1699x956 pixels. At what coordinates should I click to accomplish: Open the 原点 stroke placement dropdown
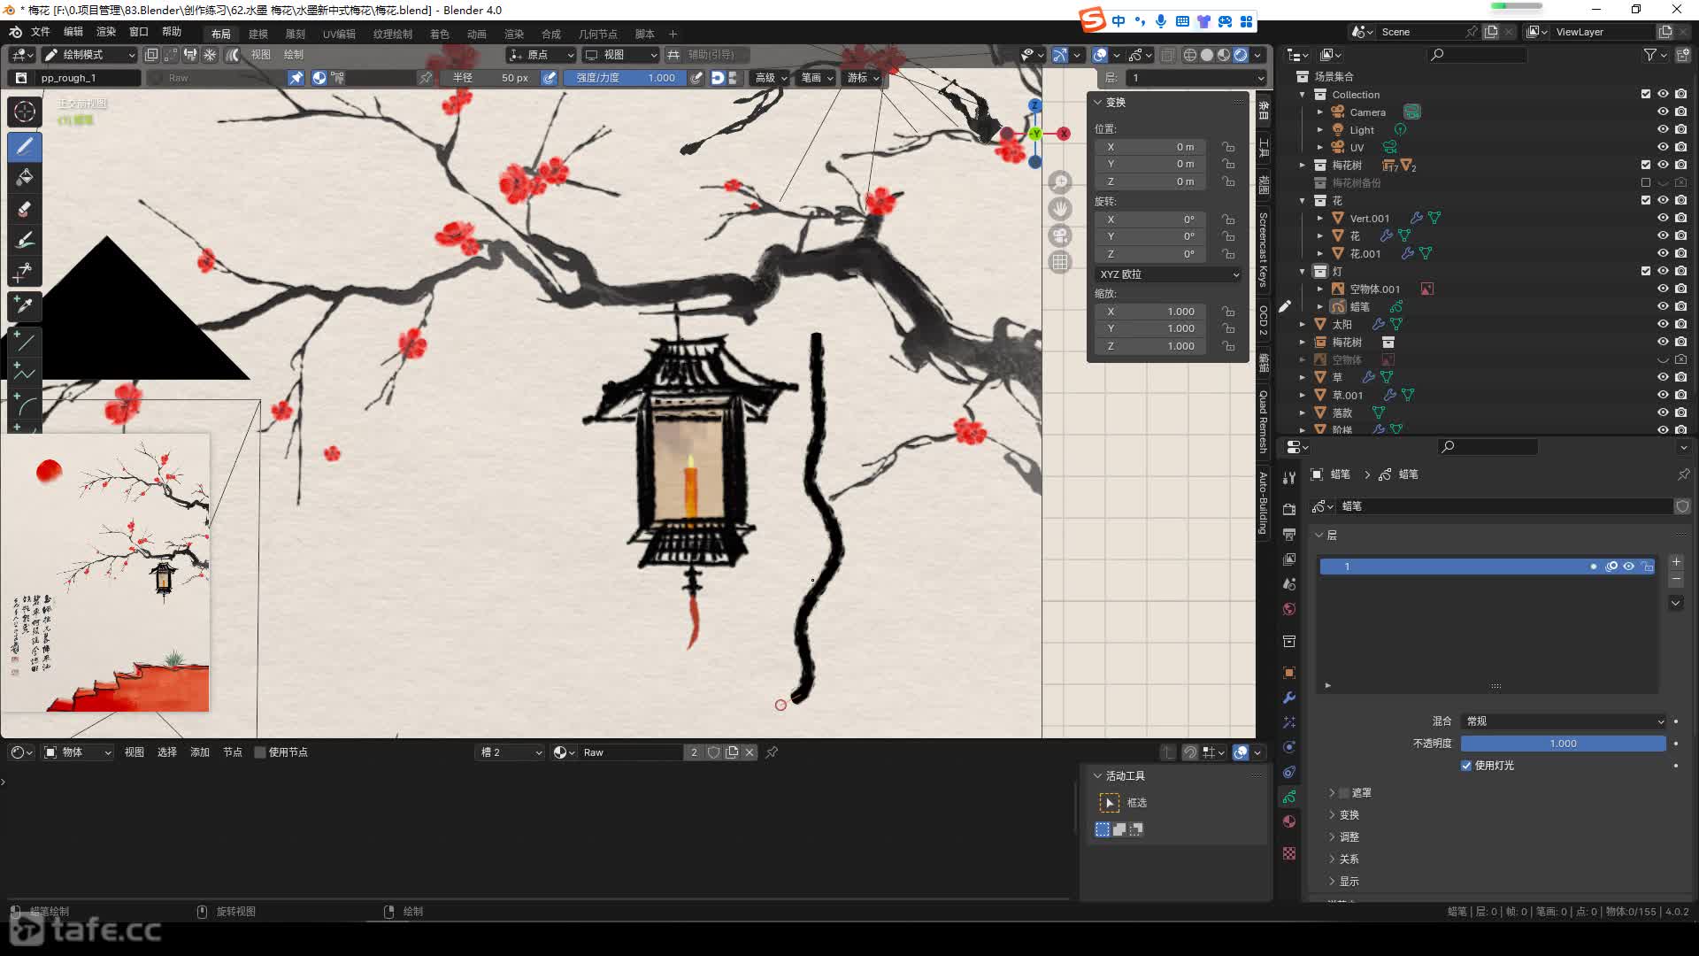[x=541, y=55]
